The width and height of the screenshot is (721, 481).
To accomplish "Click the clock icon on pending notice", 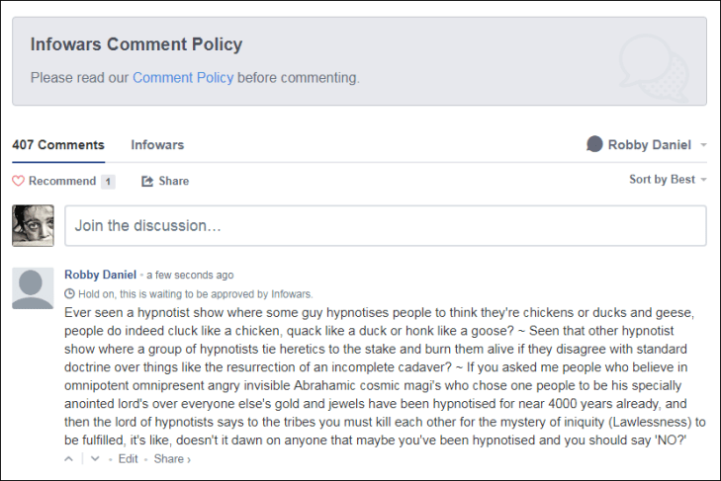I will (69, 293).
